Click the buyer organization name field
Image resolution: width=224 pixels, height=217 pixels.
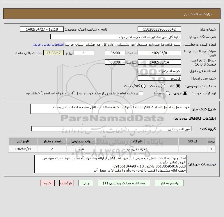pos(116,37)
